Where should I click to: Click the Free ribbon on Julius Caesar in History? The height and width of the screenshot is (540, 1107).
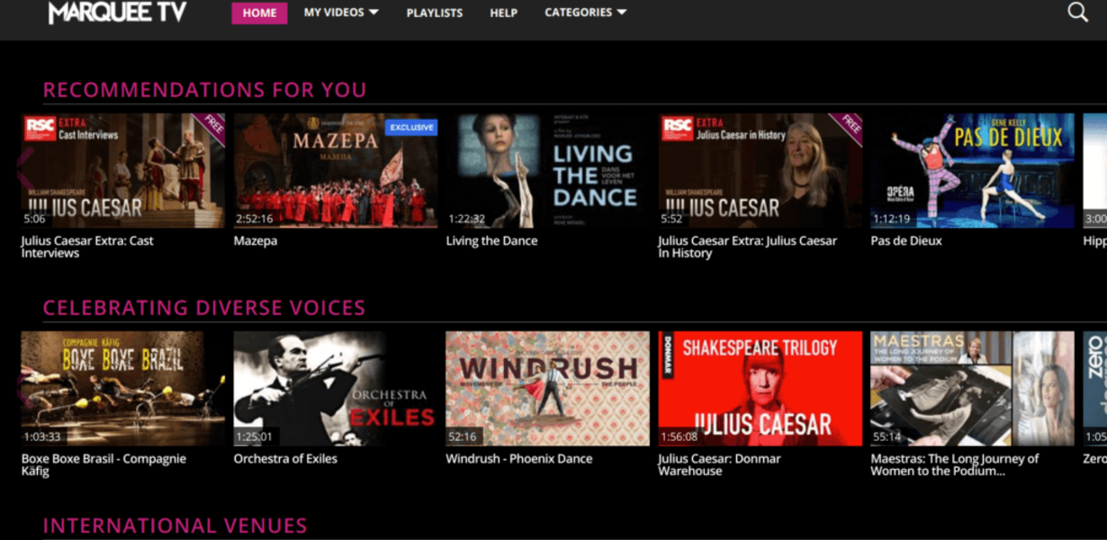850,124
